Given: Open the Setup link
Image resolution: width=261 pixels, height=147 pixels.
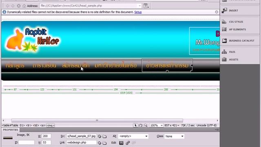Looking at the screenshot, I should point(138,12).
